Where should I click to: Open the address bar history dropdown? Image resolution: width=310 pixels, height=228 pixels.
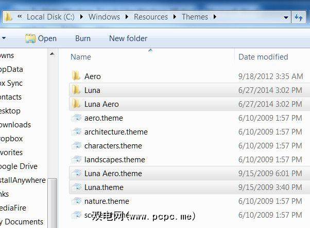click(x=286, y=17)
